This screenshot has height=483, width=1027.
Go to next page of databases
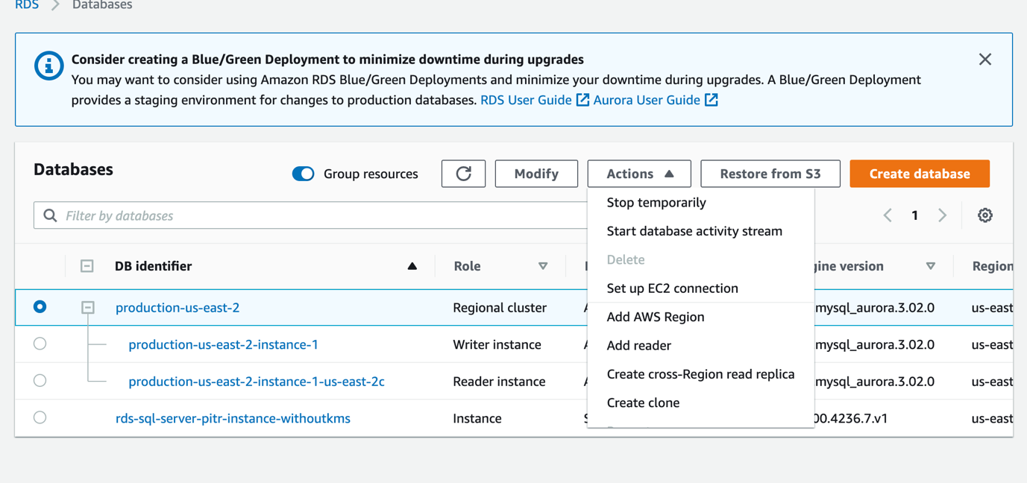(x=942, y=215)
